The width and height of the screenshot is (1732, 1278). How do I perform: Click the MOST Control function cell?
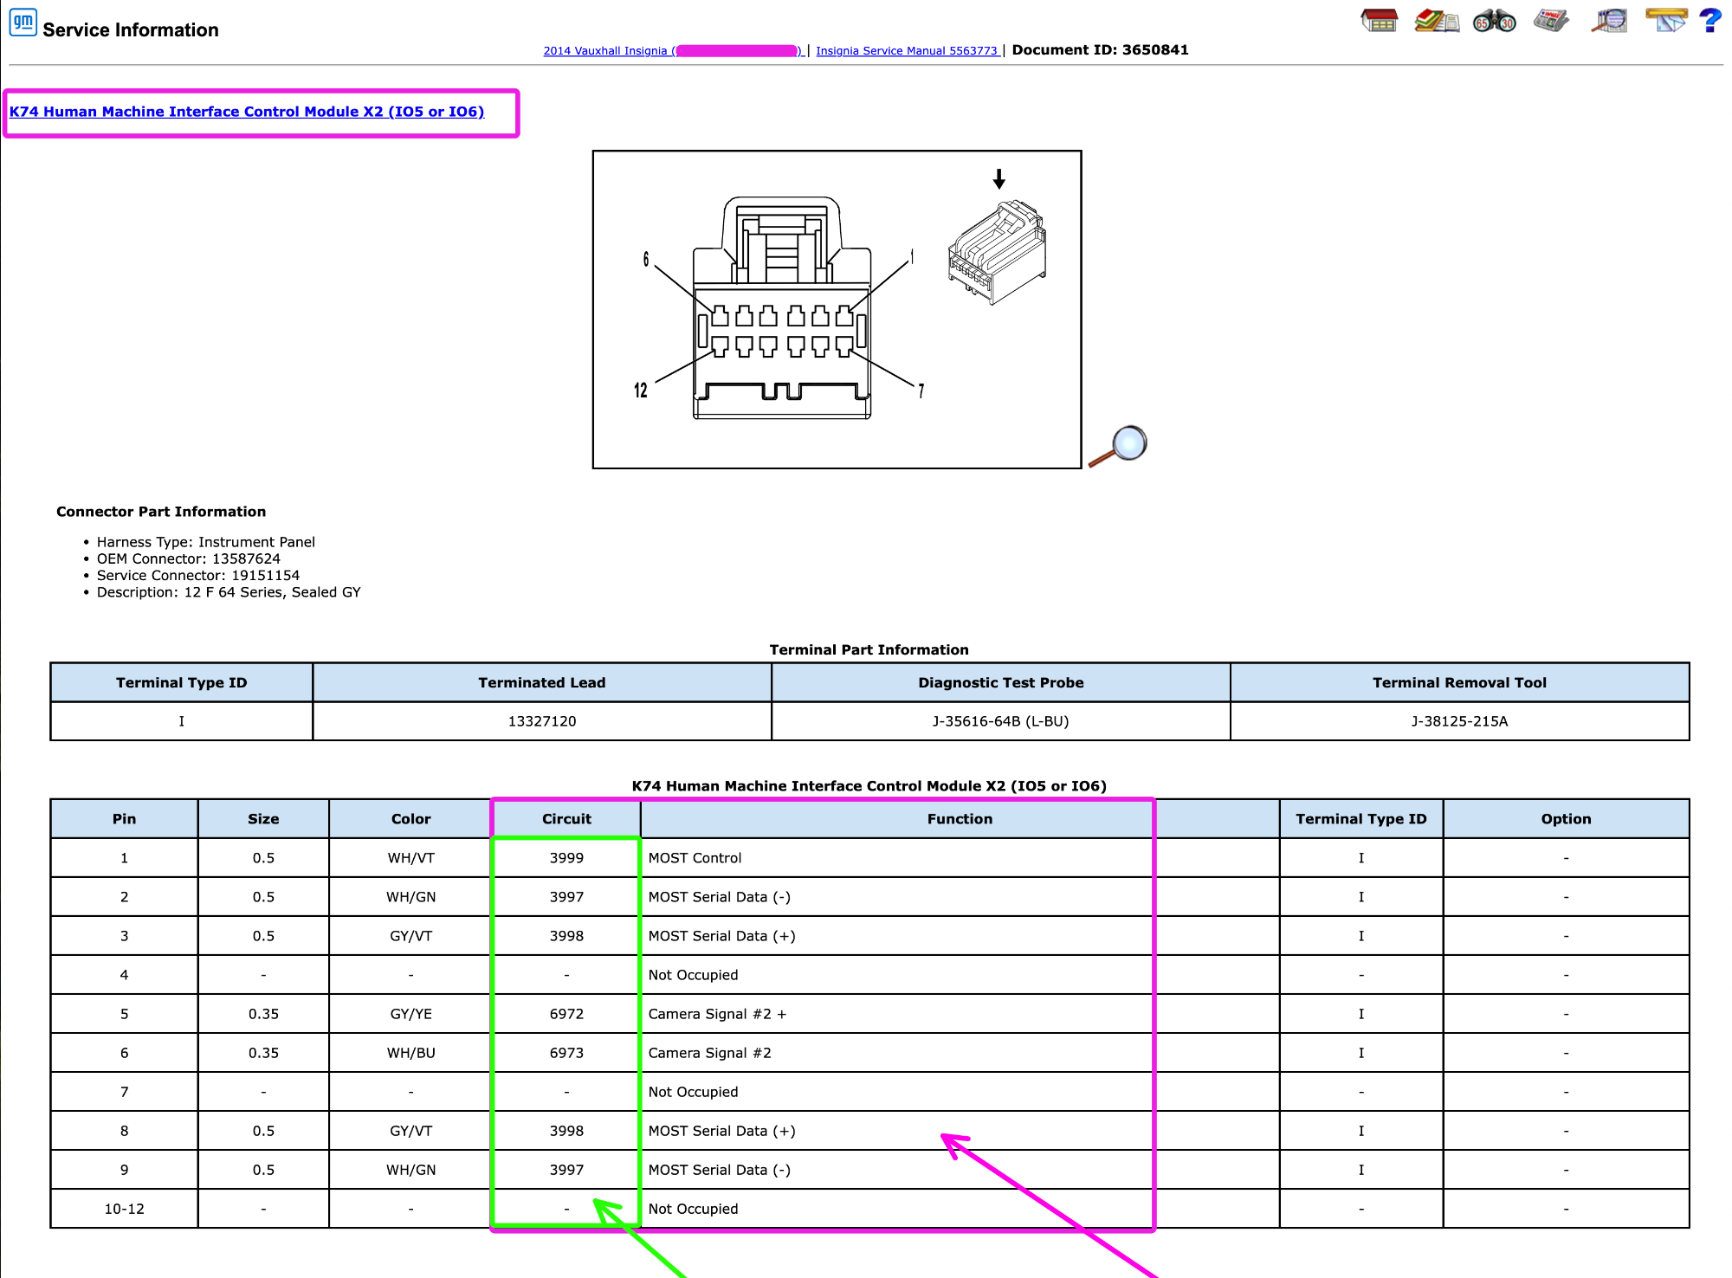click(x=960, y=858)
